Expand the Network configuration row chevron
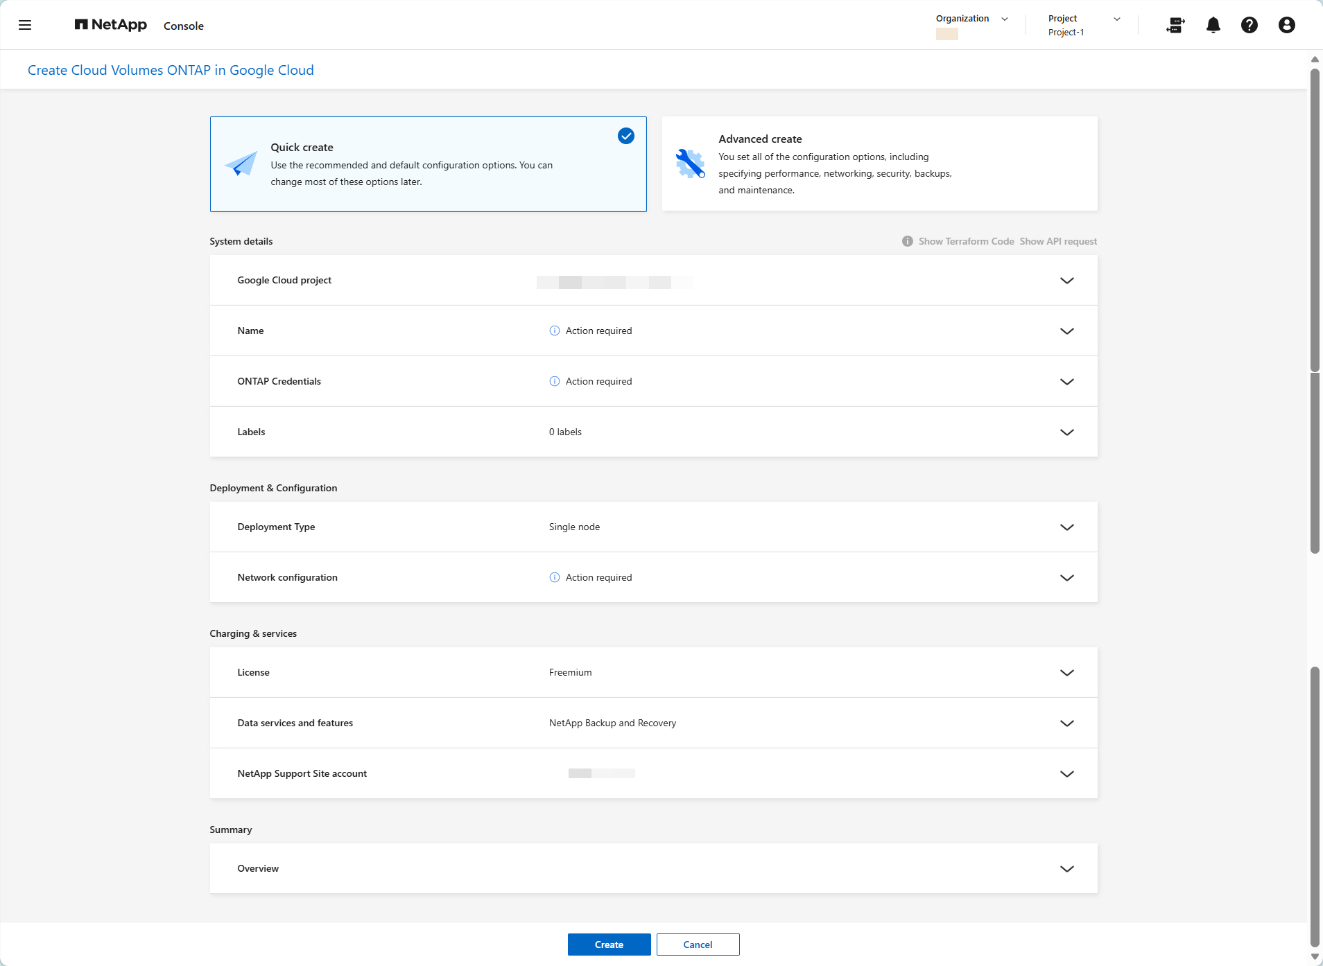 [x=1066, y=578]
